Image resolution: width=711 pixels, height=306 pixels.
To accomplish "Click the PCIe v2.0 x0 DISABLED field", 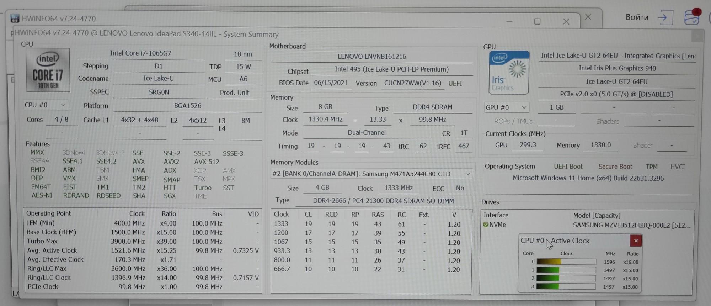I will tap(616, 94).
